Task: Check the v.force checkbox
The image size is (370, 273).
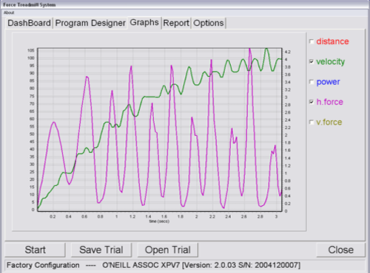Action: (x=312, y=122)
